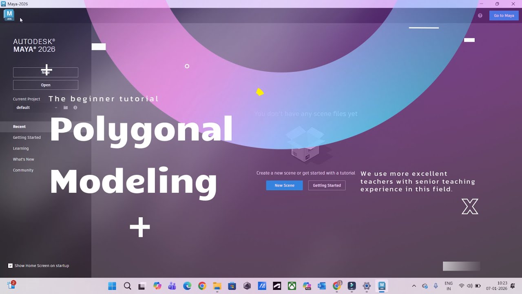Open Microsoft Store from taskbar
The image size is (522, 294).
tap(232, 286)
